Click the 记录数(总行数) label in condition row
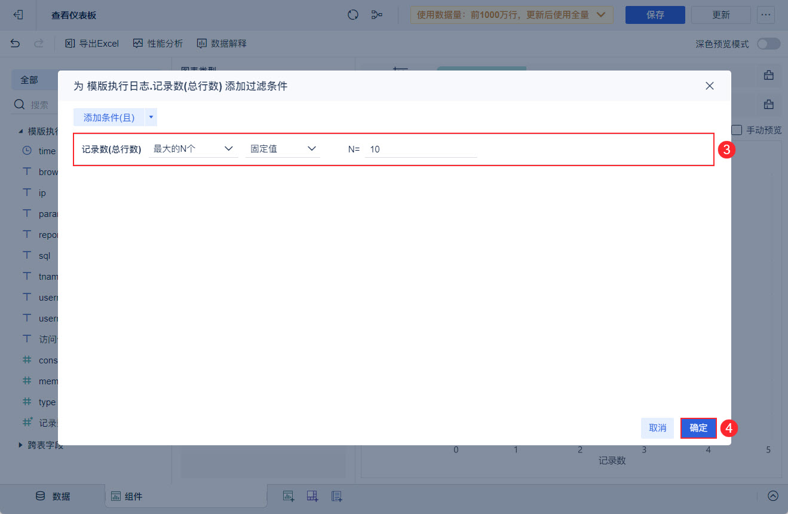The image size is (788, 514). [x=111, y=149]
